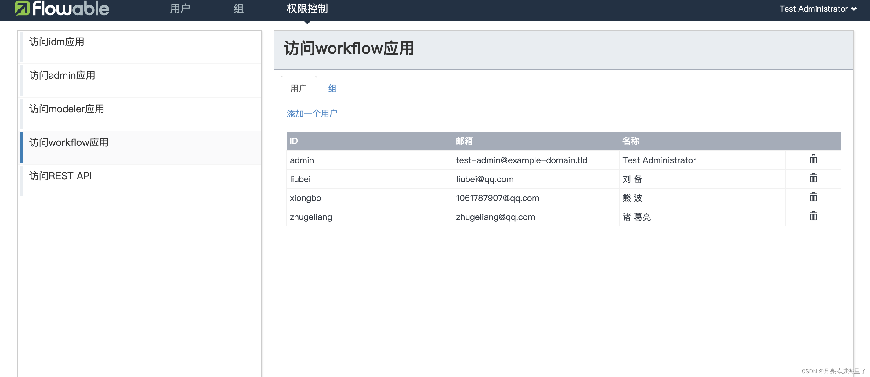Delete the zhugeliang user row
Viewport: 870px width, 377px height.
(813, 216)
